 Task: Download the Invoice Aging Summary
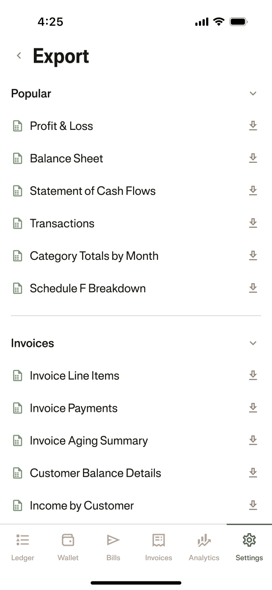(253, 440)
